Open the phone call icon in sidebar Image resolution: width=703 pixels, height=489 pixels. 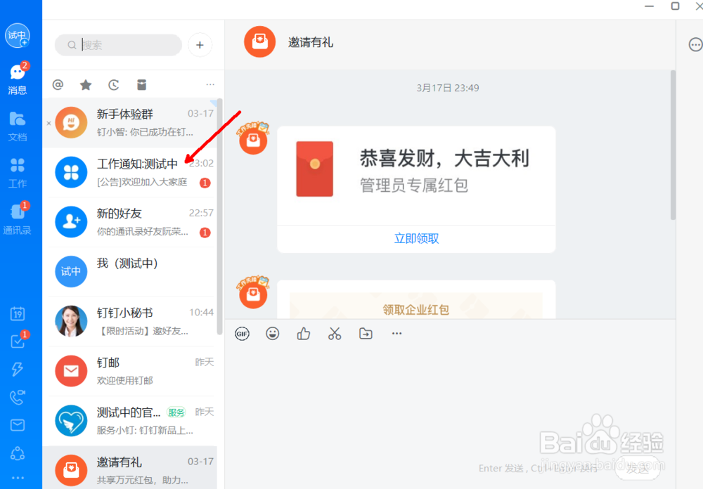(18, 397)
